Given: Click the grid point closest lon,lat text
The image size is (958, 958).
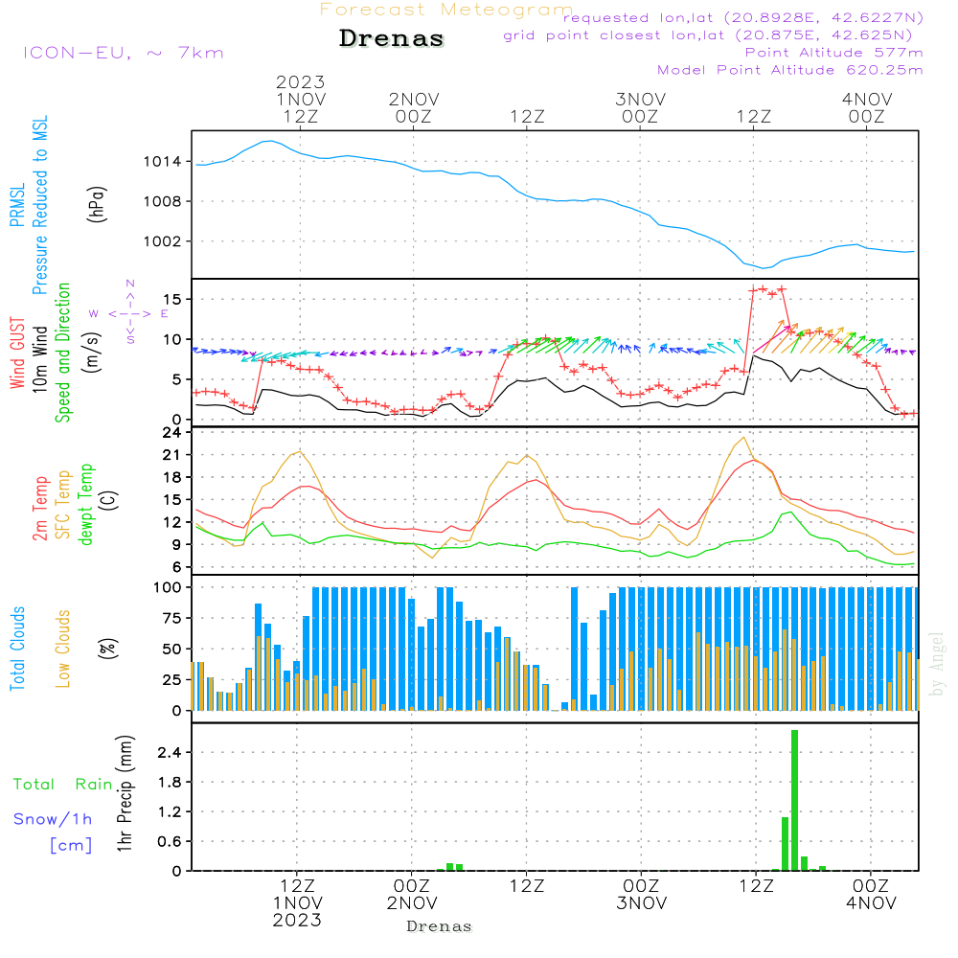Looking at the screenshot, I should click(x=708, y=34).
